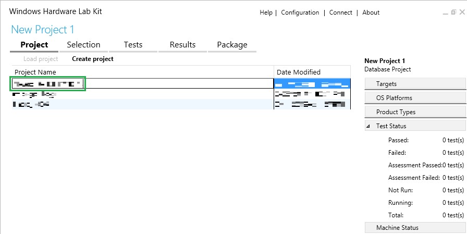
Task: Click the "Assessment Passed:" label
Action: coord(415,165)
